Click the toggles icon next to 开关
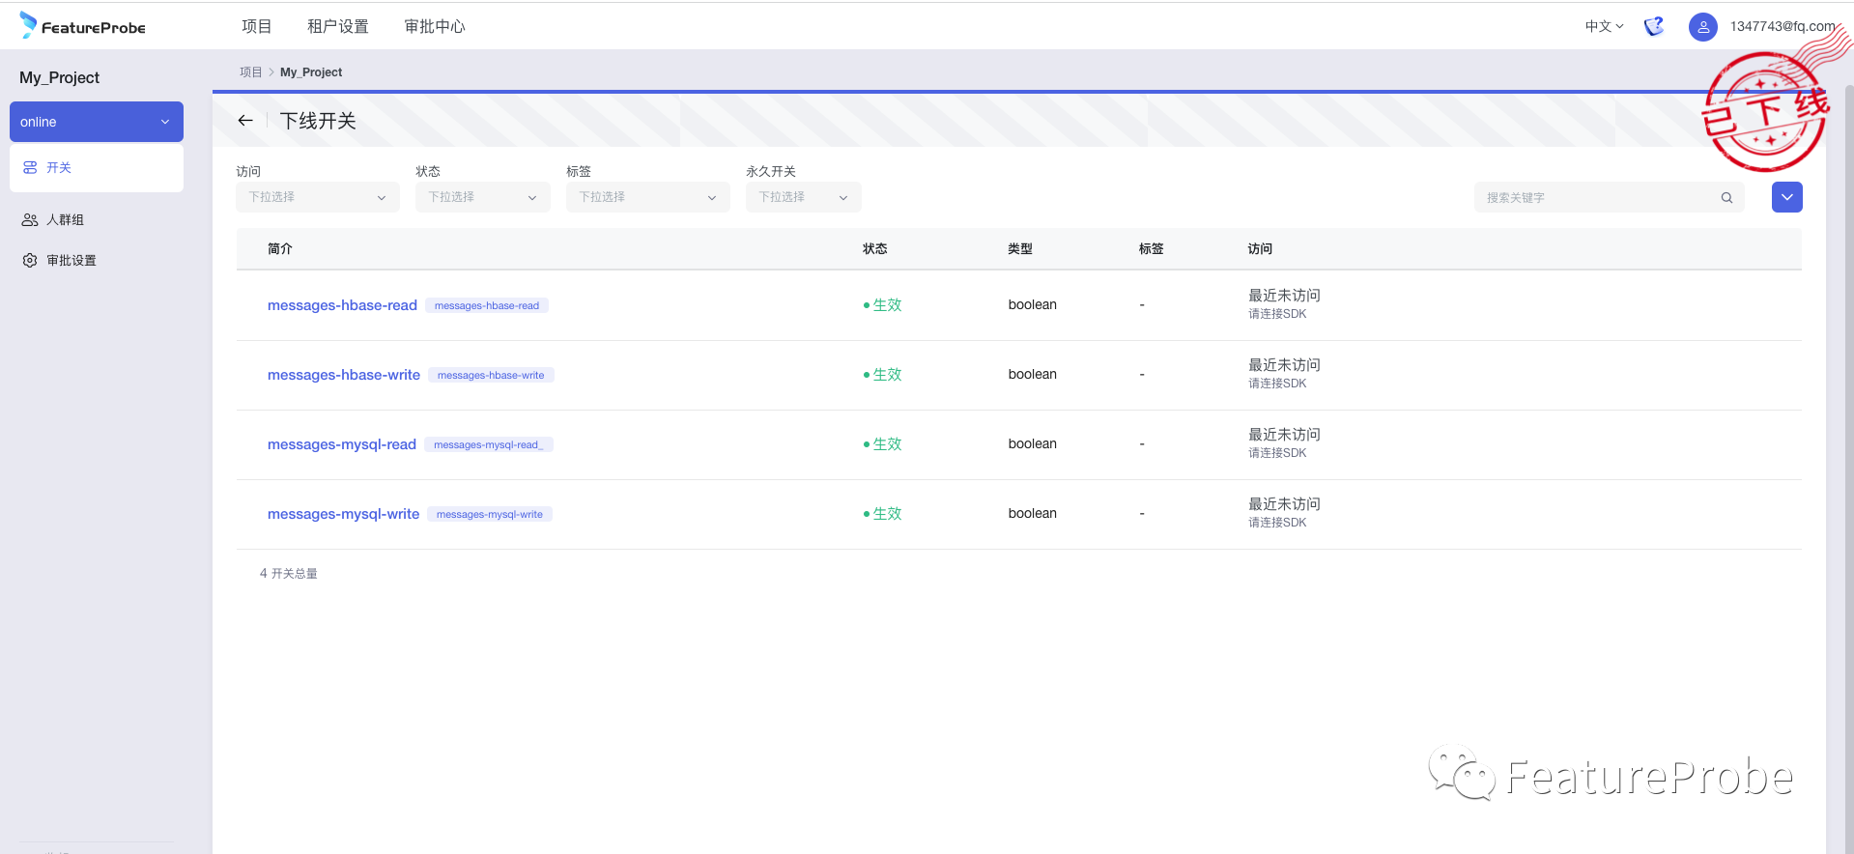The height and width of the screenshot is (854, 1854). (30, 167)
